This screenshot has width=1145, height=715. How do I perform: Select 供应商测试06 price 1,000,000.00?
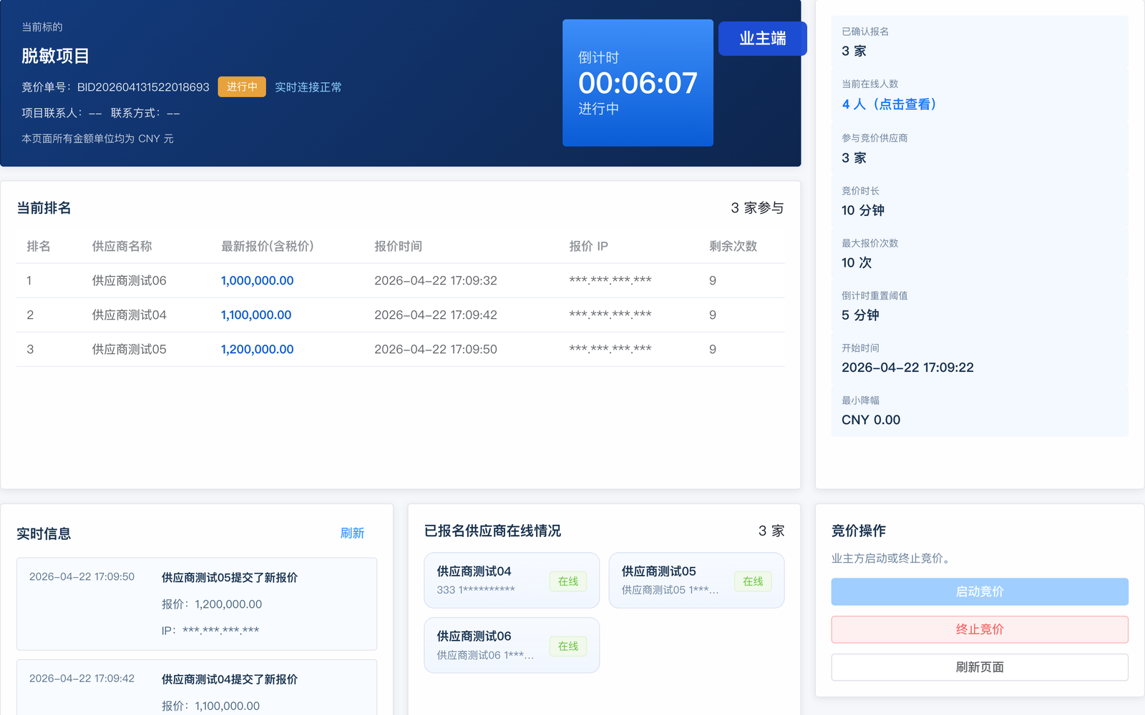[257, 281]
